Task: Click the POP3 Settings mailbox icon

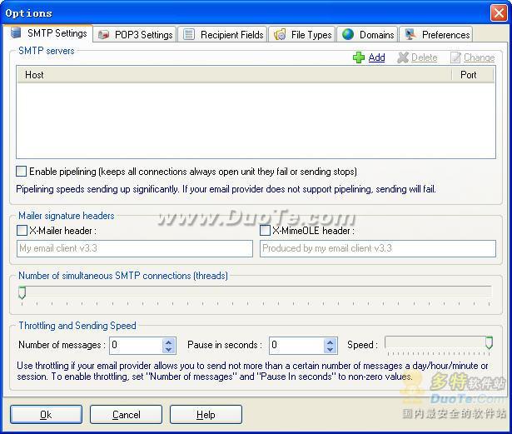Action: (x=103, y=34)
